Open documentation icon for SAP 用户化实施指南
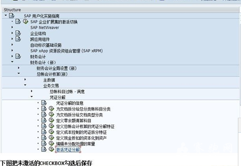Screen dimensions: 241x166 [11, 15]
